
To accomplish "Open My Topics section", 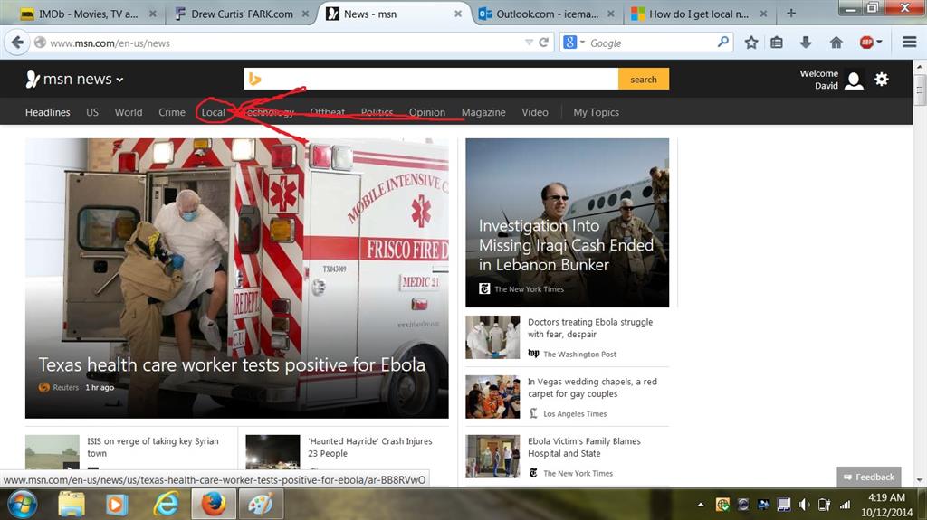I will click(596, 112).
